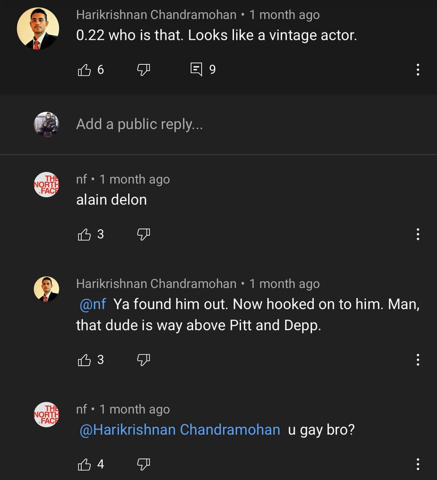Dislike the "Ya found him out" reply

click(x=144, y=360)
